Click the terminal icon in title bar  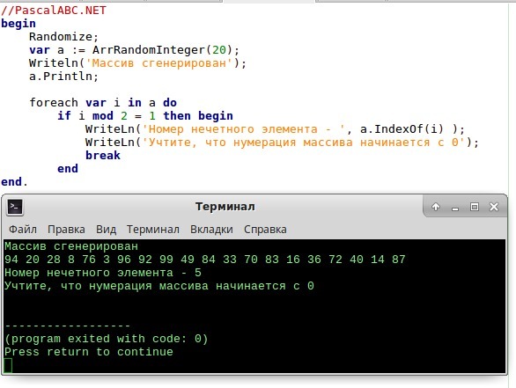pos(15,207)
